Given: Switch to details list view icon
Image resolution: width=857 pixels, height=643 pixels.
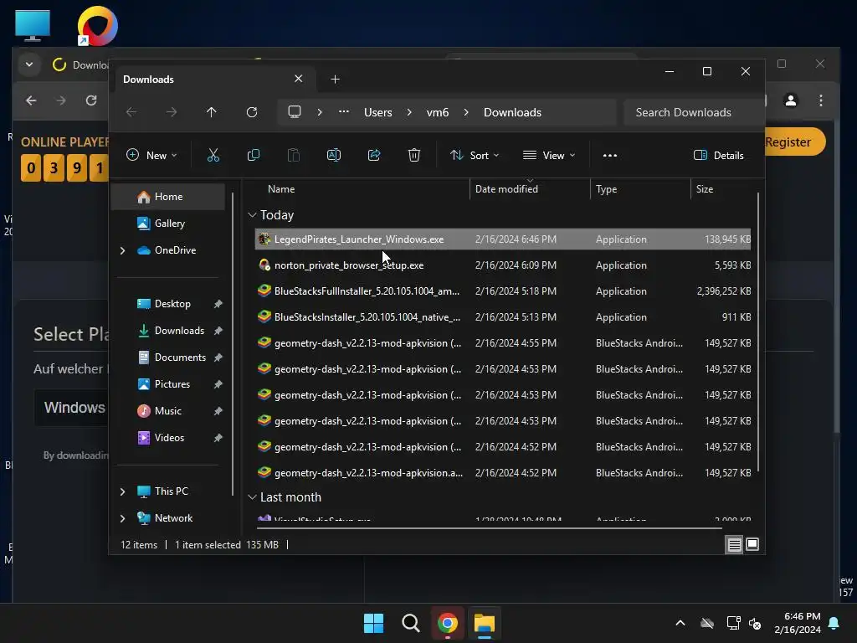Looking at the screenshot, I should [x=734, y=544].
